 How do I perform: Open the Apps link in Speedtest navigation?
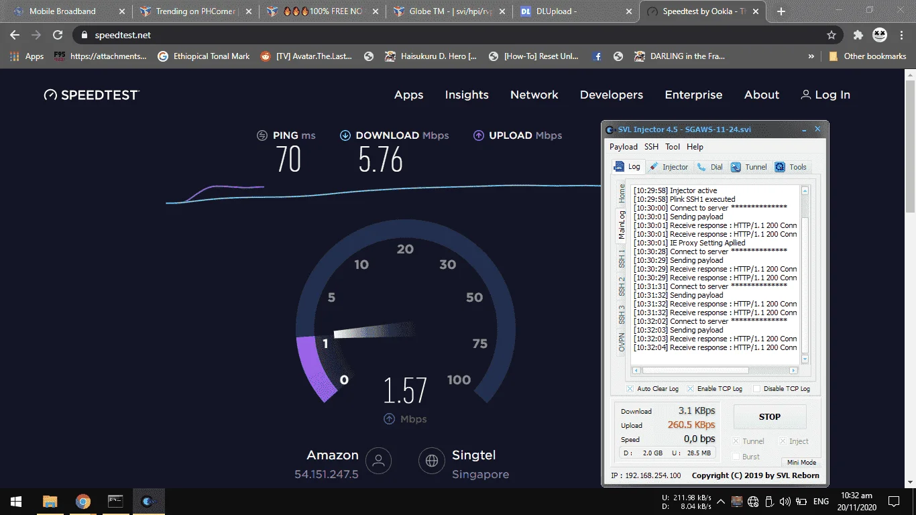(409, 95)
